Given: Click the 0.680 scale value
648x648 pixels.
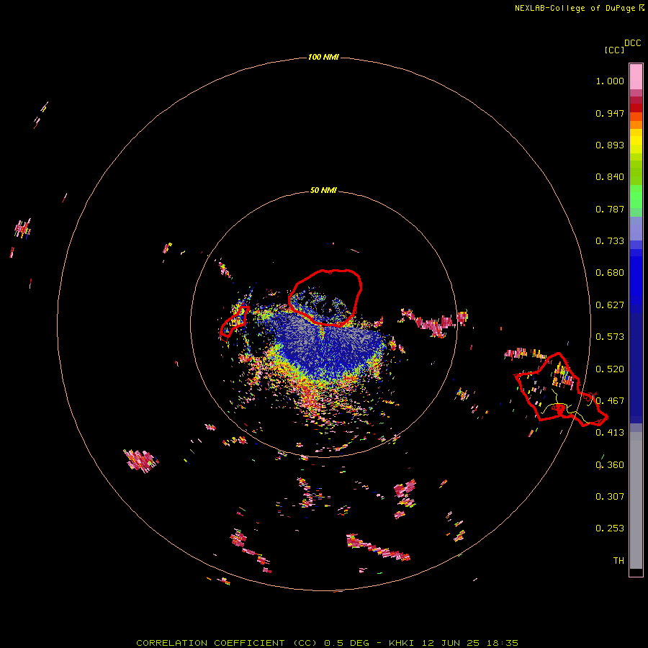Looking at the screenshot, I should (x=610, y=273).
